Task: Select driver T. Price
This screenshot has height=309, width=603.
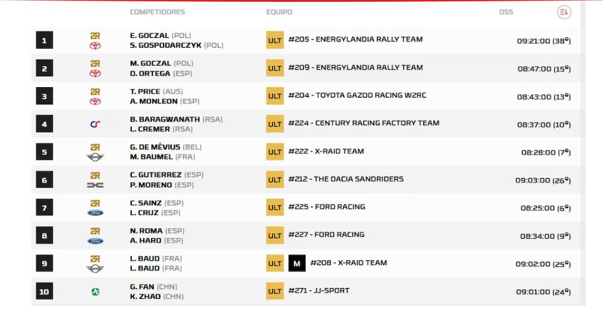Action: coord(145,91)
